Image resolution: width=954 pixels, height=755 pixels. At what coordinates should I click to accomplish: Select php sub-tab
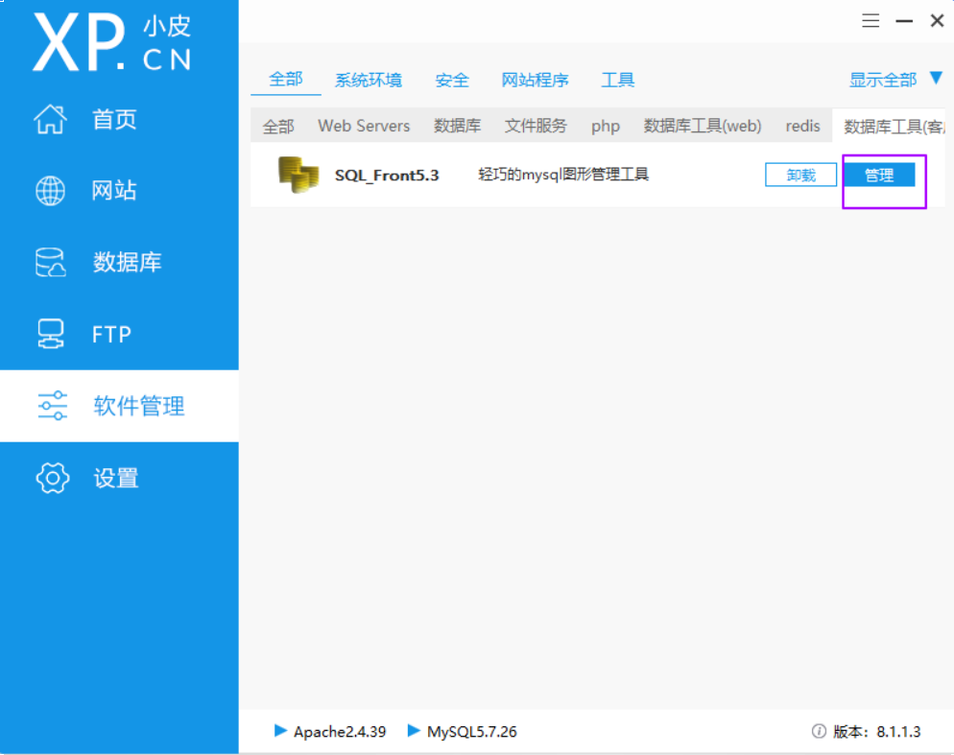(x=606, y=127)
